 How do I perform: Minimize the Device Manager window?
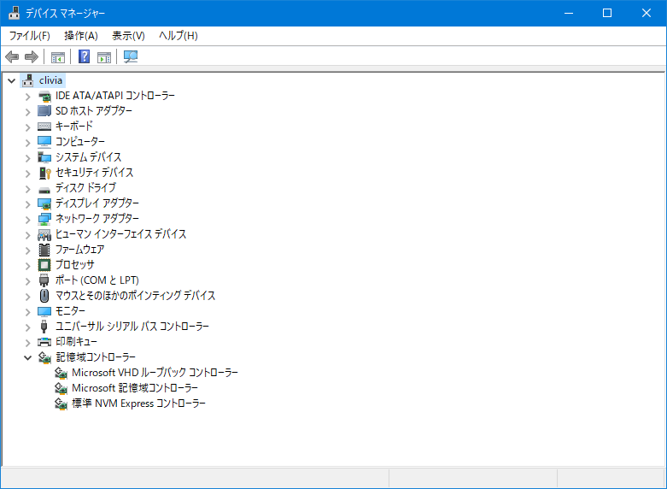point(568,13)
